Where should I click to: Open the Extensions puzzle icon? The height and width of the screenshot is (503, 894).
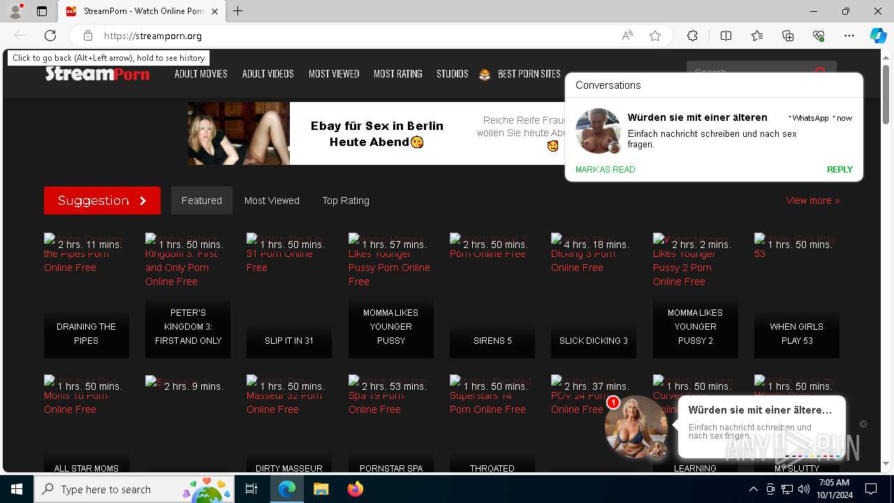coord(692,36)
